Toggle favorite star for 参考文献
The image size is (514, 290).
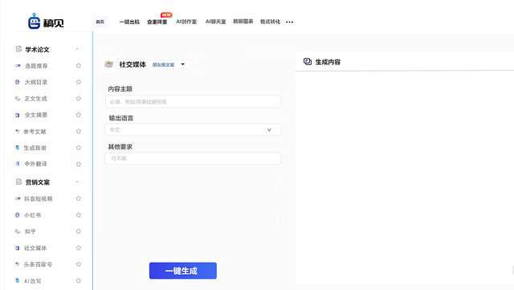[79, 131]
